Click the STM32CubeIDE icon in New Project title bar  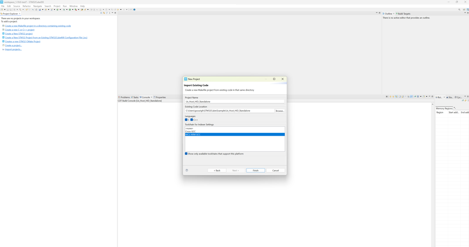click(185, 79)
